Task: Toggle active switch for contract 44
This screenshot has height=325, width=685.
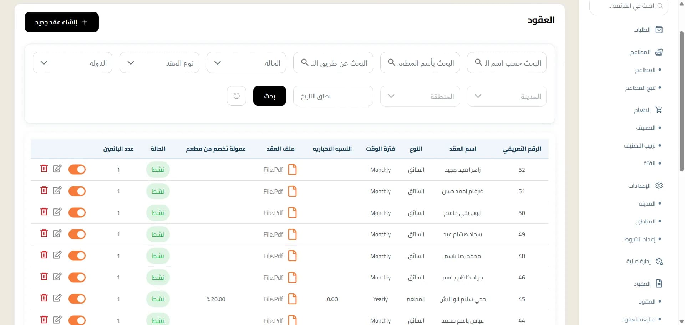Action: [77, 320]
